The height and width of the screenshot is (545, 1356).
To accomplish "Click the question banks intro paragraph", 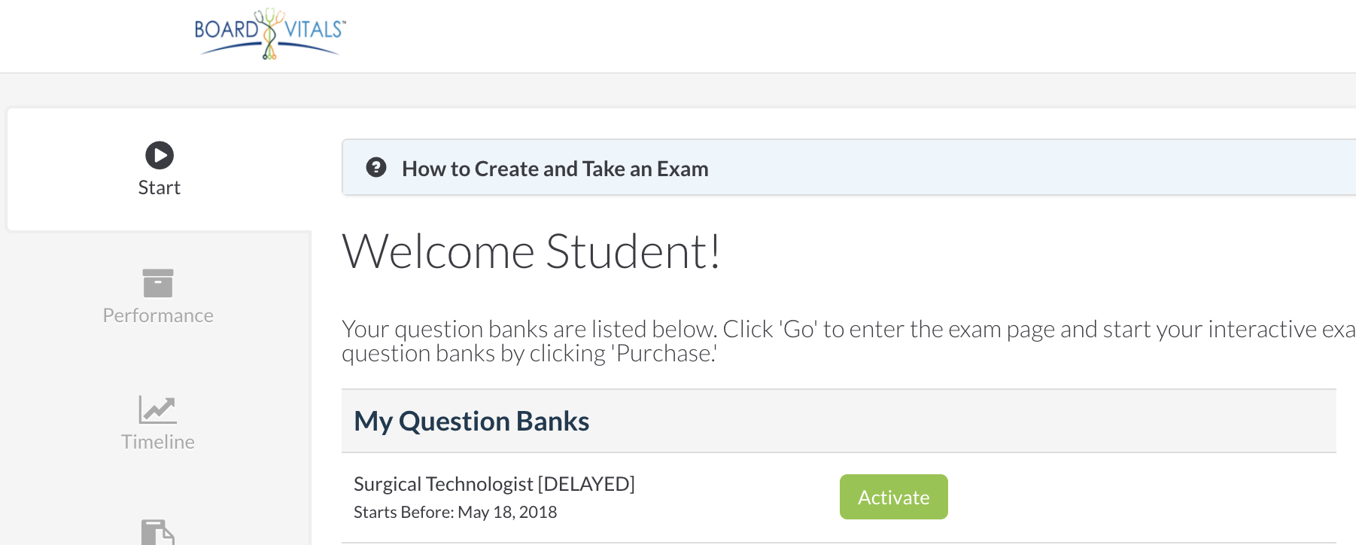I will pos(849,341).
